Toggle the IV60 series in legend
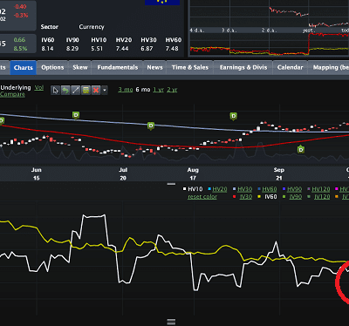The image size is (349, 326). 270,197
